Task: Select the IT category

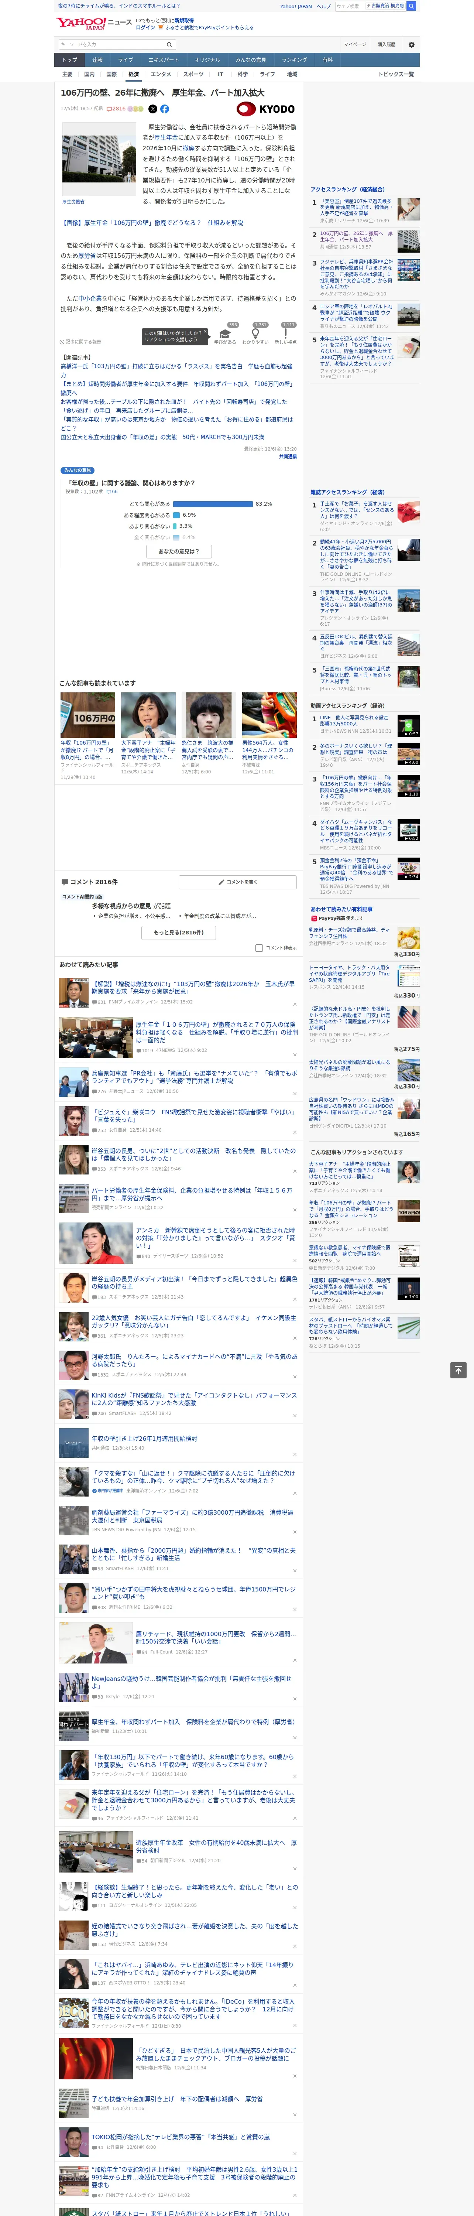Action: pos(220,74)
